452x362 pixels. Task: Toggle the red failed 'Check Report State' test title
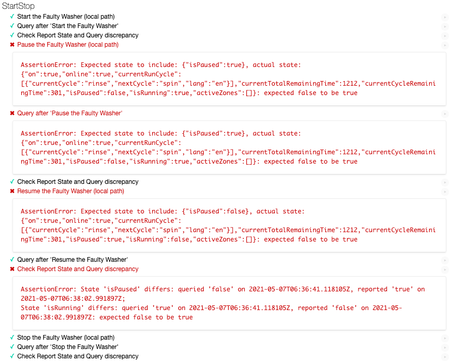tap(77, 269)
